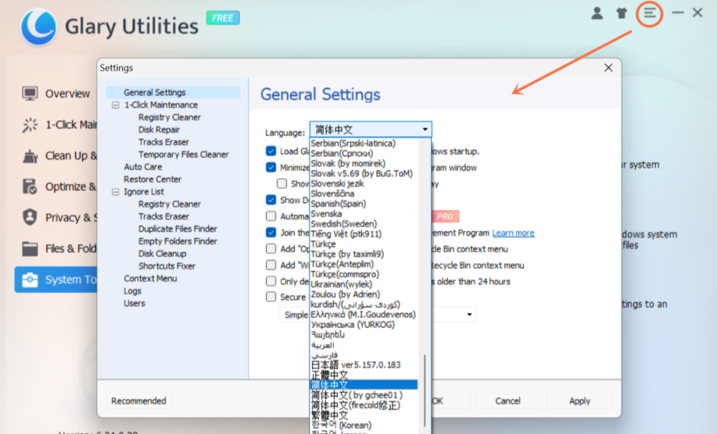Image resolution: width=717 pixels, height=434 pixels.
Task: Toggle the indented Show checkbox under Minimize
Action: pos(281,184)
